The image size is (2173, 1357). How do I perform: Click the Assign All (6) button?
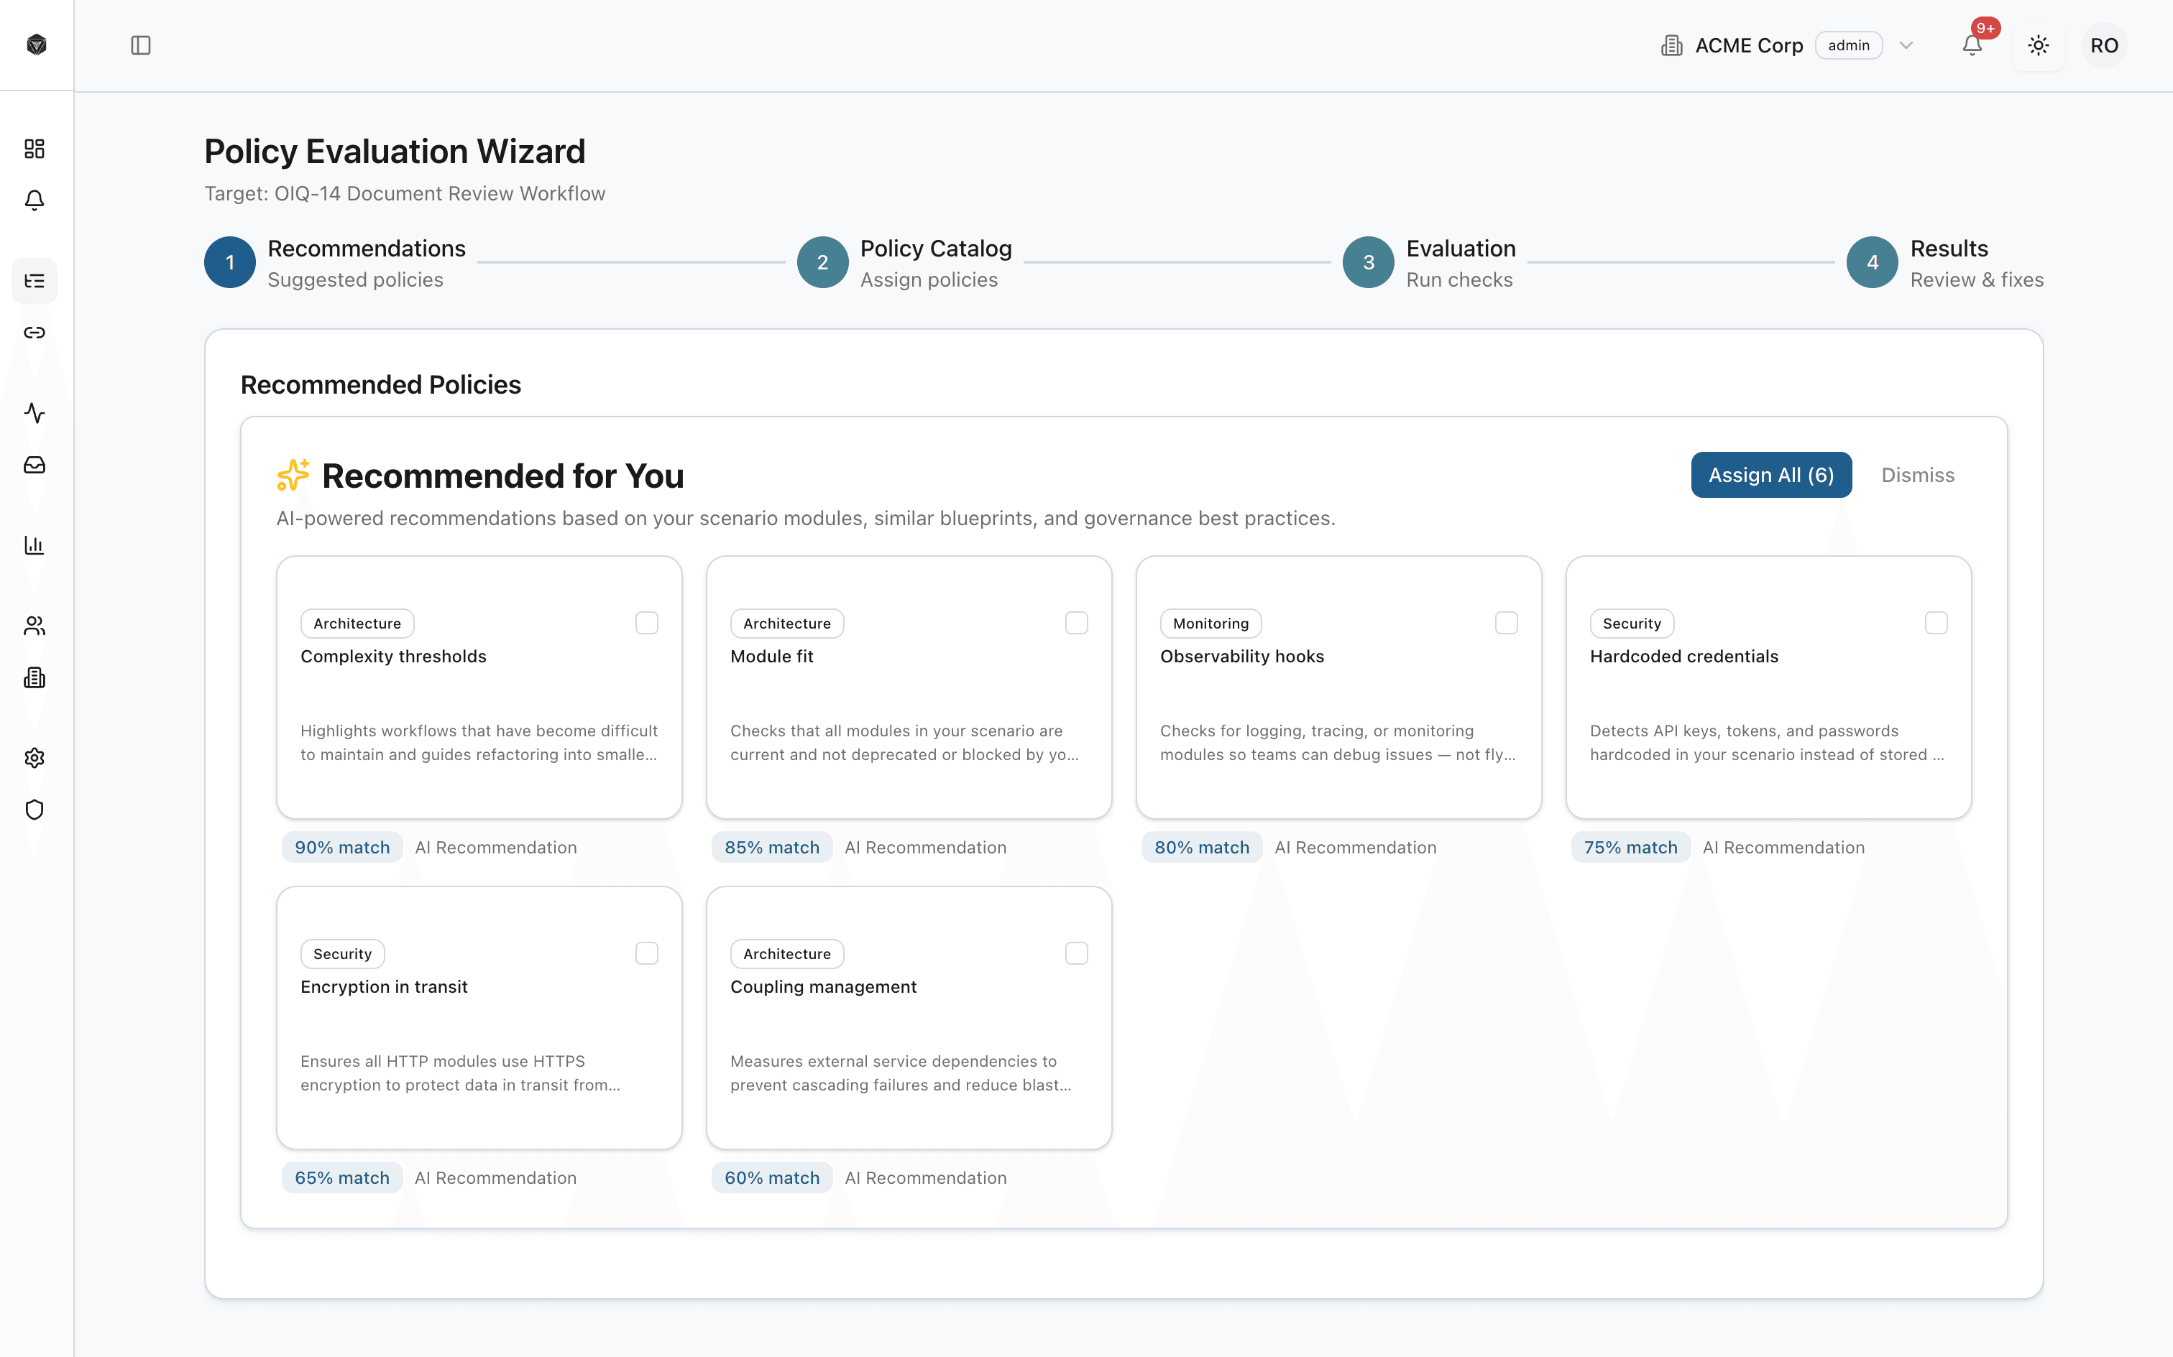pos(1769,475)
